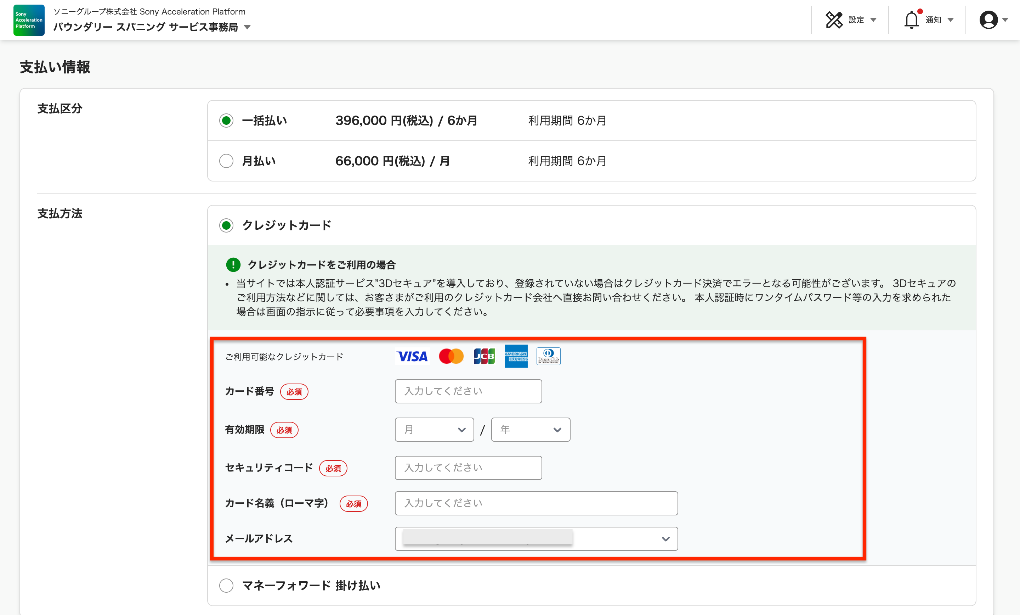Open the expiration month dropdown
Image resolution: width=1020 pixels, height=615 pixels.
click(x=434, y=429)
